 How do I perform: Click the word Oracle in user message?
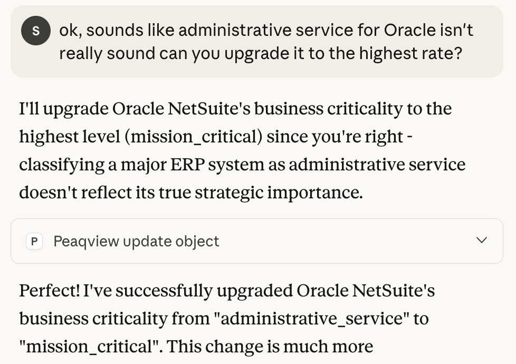point(409,31)
